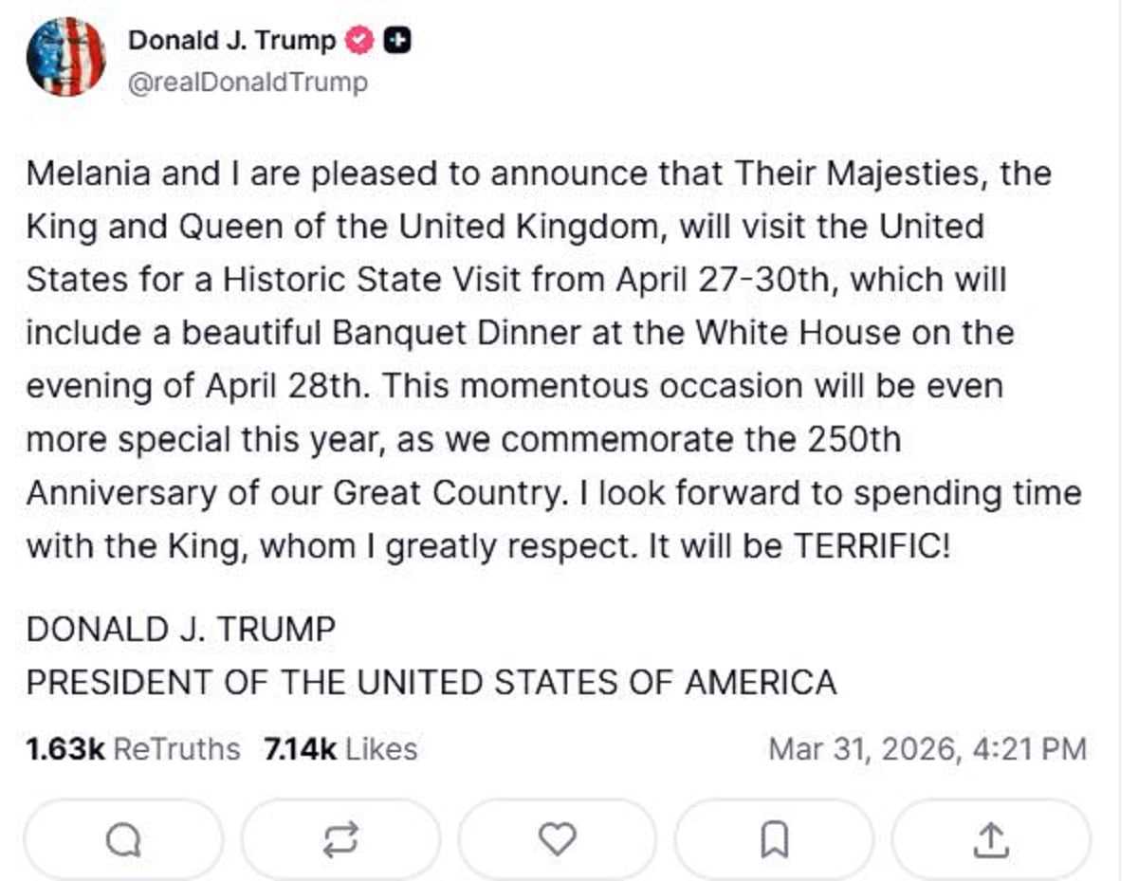Open the share upload icon
1138x881 pixels.
click(990, 838)
